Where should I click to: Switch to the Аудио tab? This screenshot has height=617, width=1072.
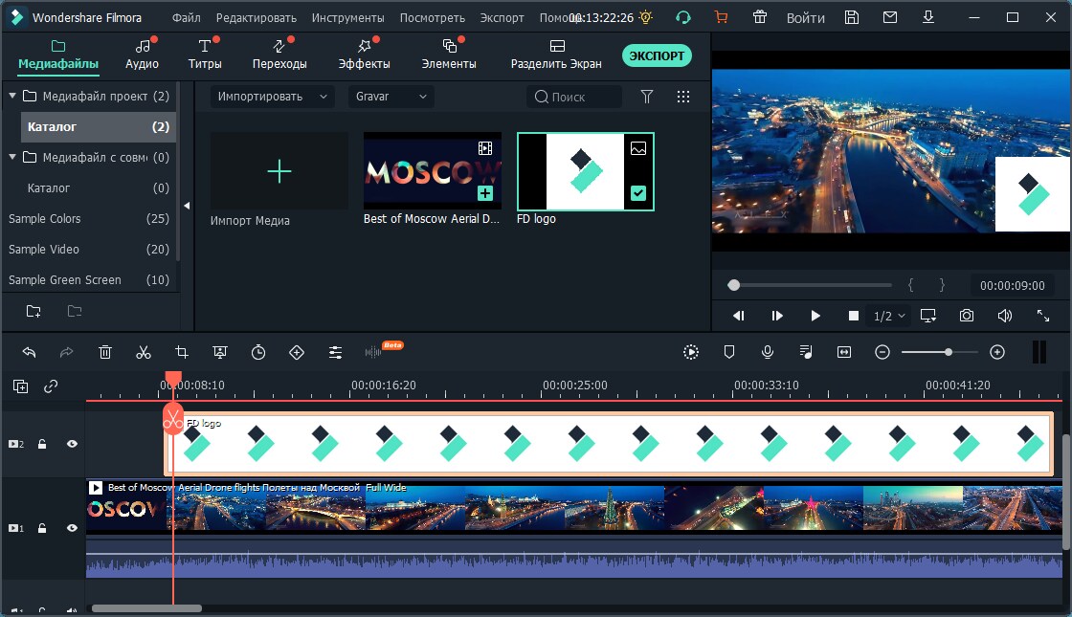pyautogui.click(x=143, y=55)
